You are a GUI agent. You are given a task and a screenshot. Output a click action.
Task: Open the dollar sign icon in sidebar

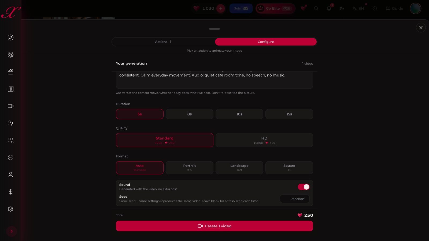pyautogui.click(x=10, y=192)
